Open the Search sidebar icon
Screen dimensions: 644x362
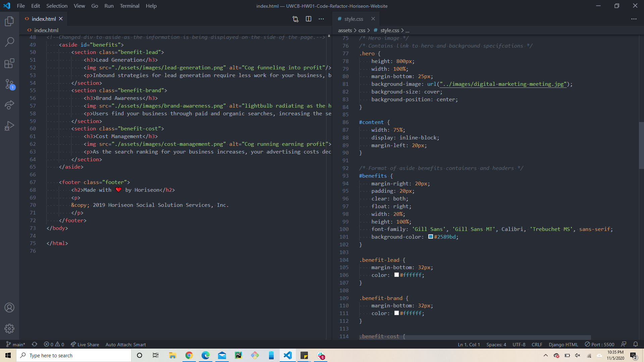click(9, 42)
